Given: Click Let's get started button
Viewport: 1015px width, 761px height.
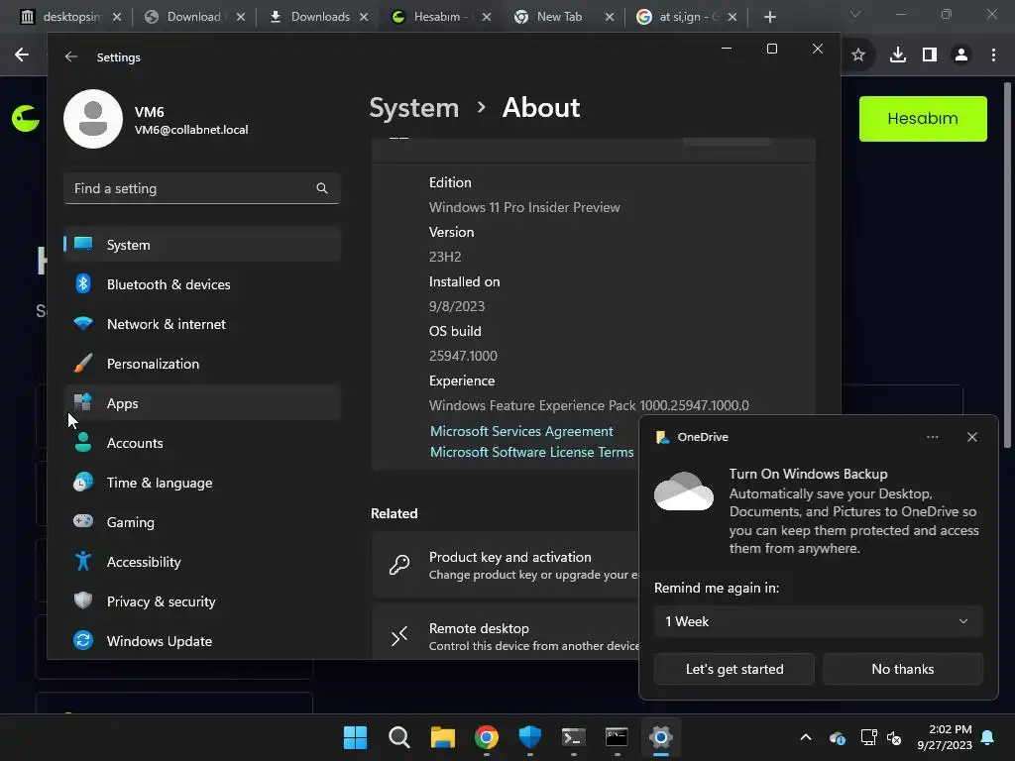Looking at the screenshot, I should [x=734, y=669].
